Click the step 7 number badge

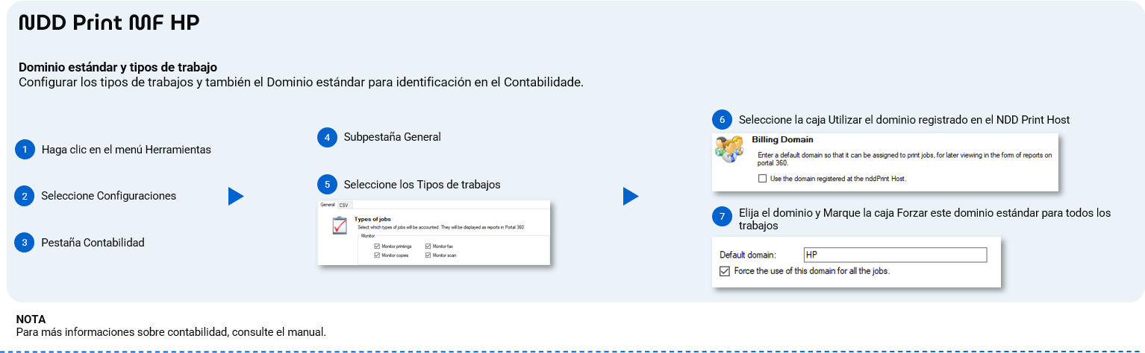(721, 217)
